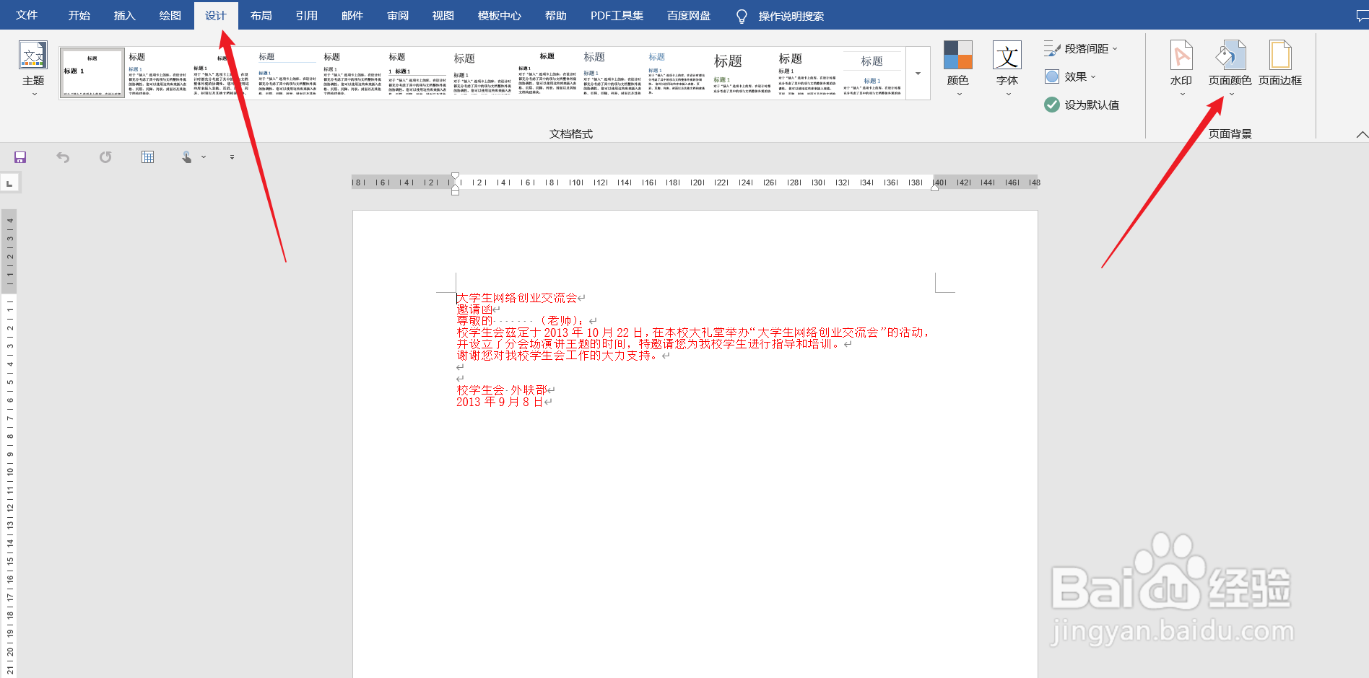This screenshot has width=1369, height=678.
Task: Click the Save icon in quick access toolbar
Action: pyautogui.click(x=20, y=157)
